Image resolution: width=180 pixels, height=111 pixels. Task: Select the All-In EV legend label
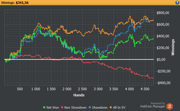[x=119, y=107]
